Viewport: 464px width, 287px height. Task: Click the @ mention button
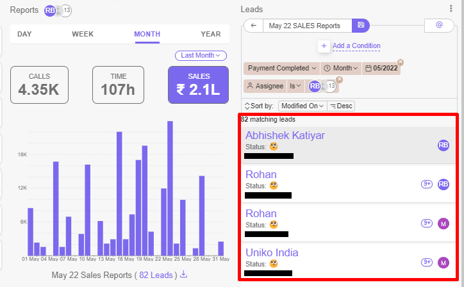[439, 26]
